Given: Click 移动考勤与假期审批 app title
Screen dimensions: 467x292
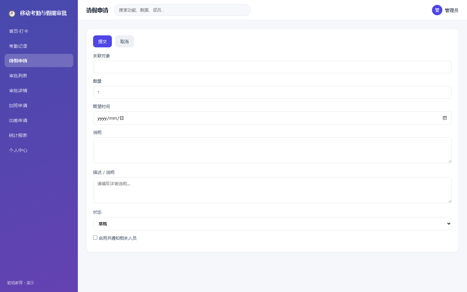Looking at the screenshot, I should [43, 13].
